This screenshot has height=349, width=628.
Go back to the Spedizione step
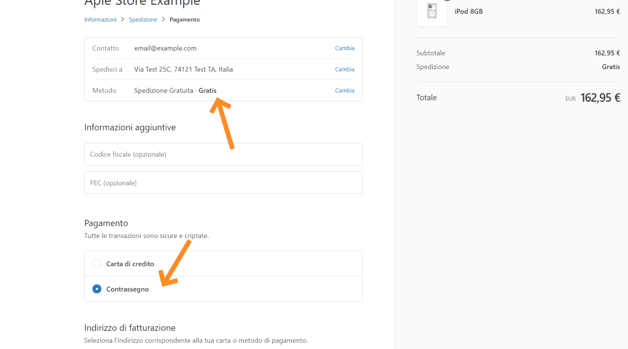[143, 20]
